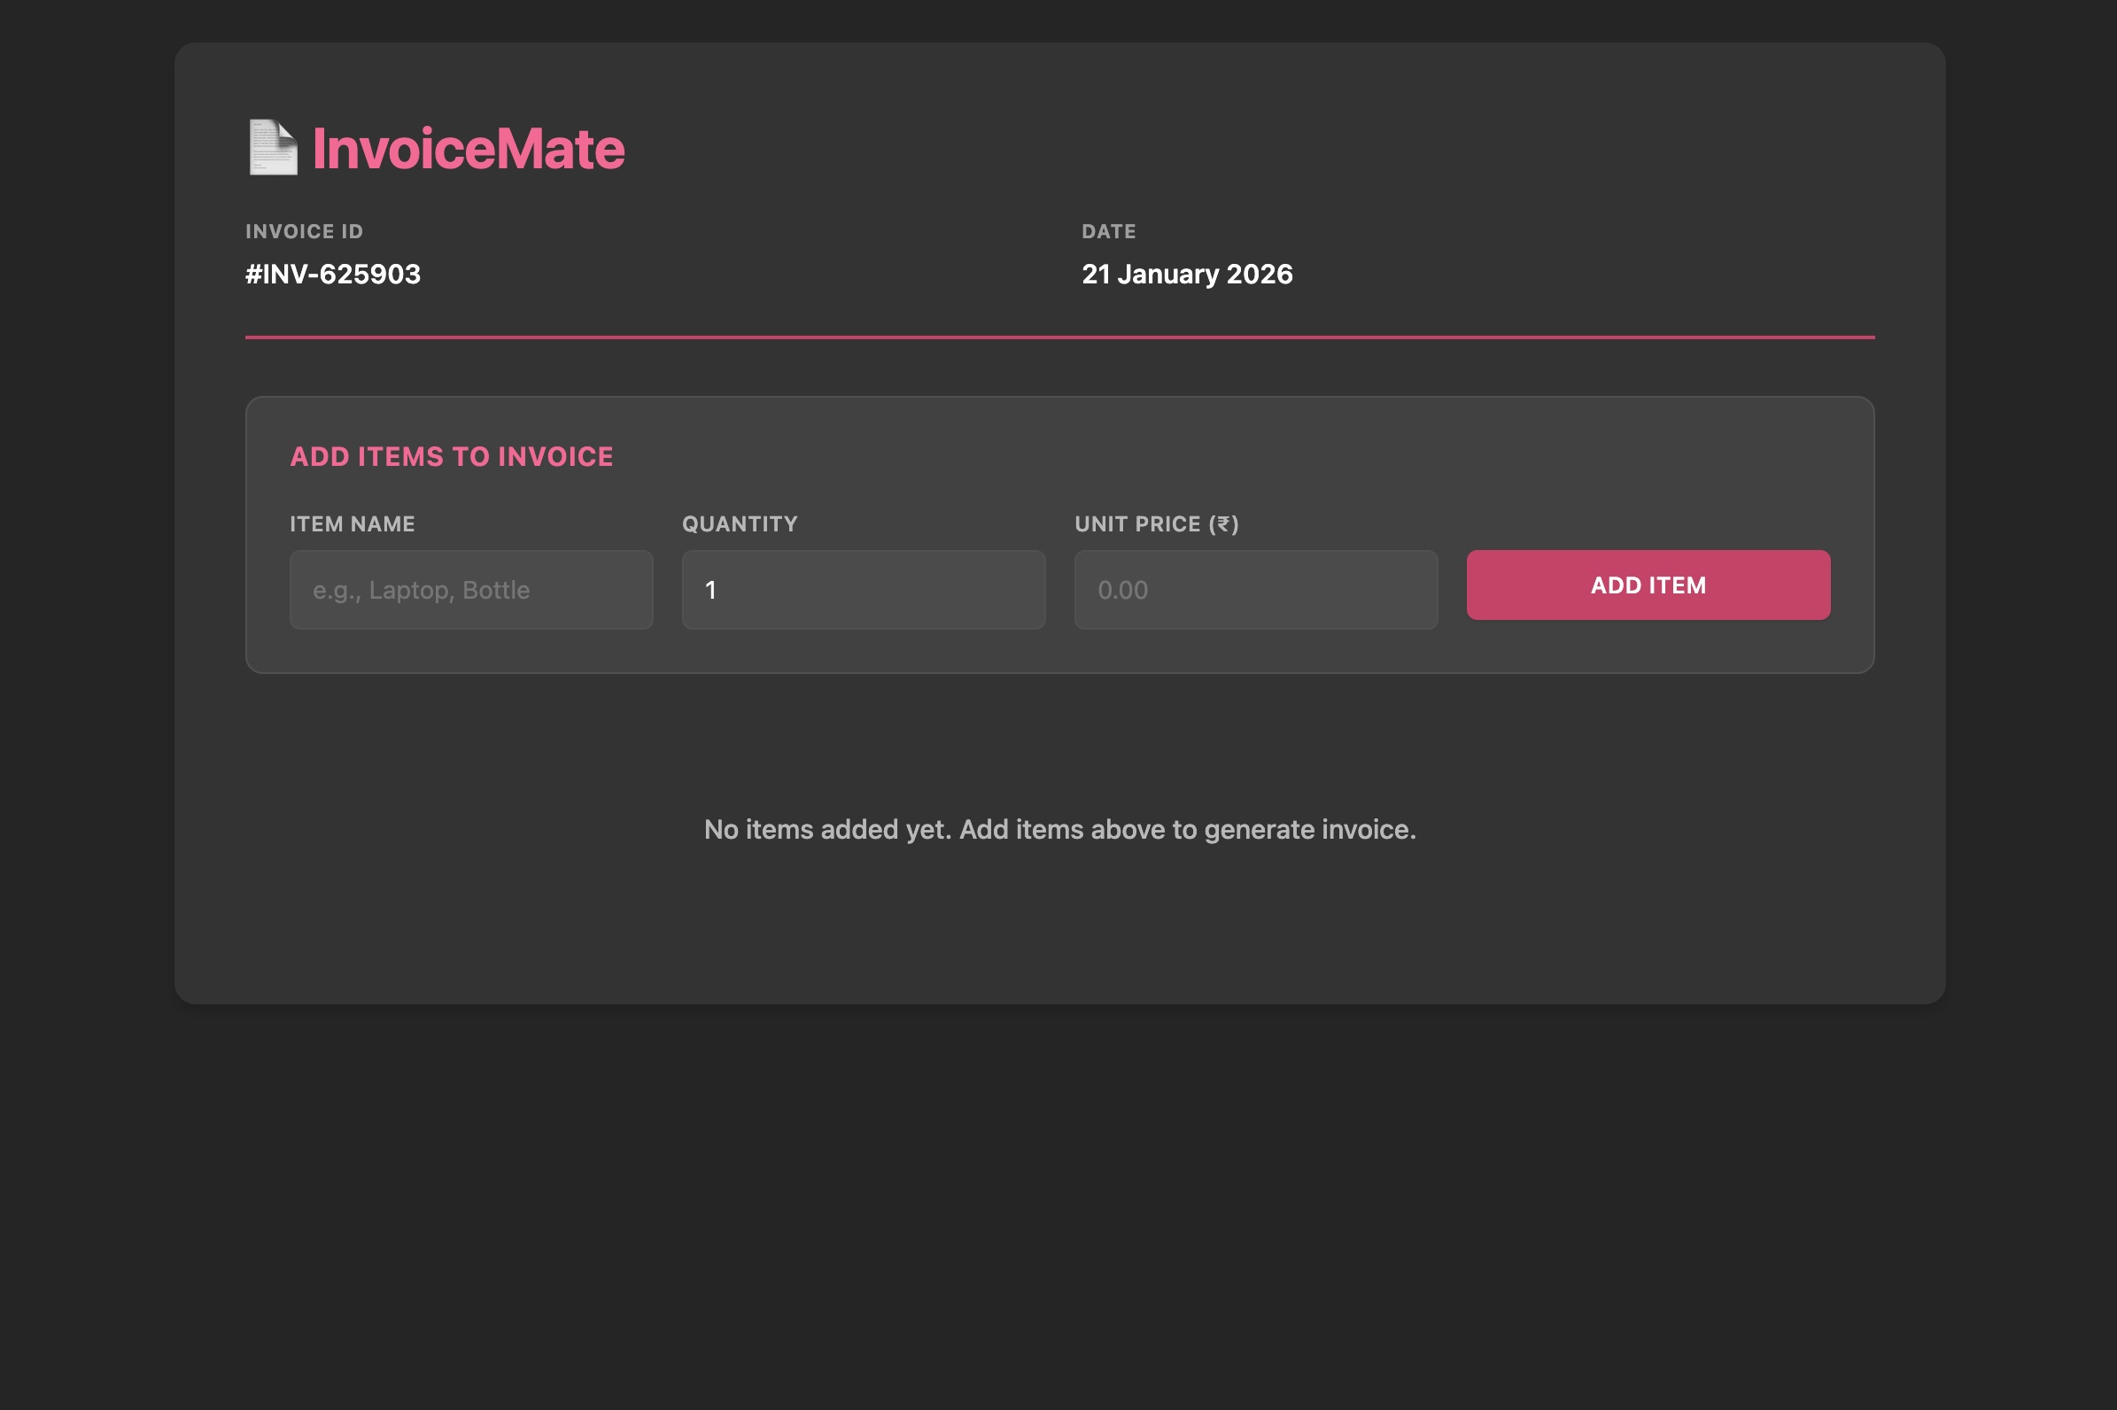The image size is (2117, 1410).
Task: Click the pink divider line under header
Action: point(1059,337)
